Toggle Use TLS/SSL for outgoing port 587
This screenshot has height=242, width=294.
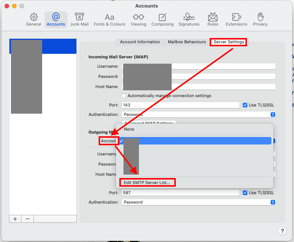(245, 193)
